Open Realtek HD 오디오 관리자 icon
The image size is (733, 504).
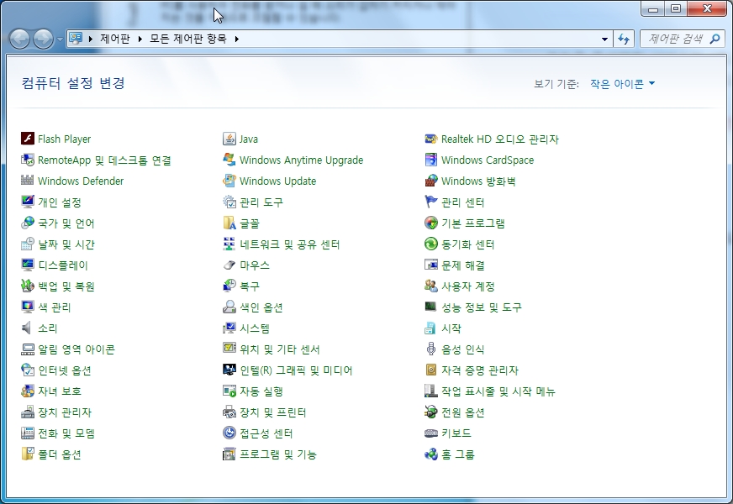click(431, 139)
